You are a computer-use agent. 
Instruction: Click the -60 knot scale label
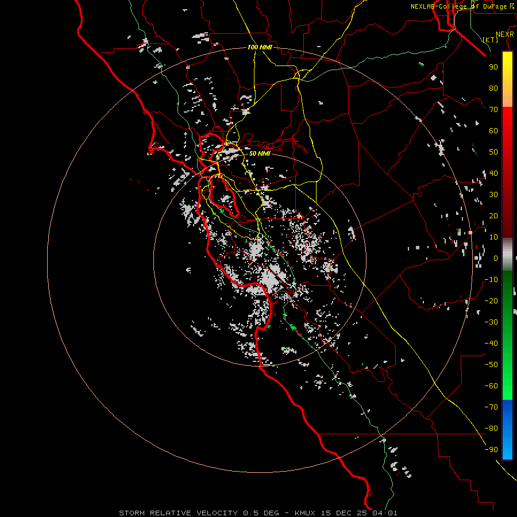tap(491, 386)
